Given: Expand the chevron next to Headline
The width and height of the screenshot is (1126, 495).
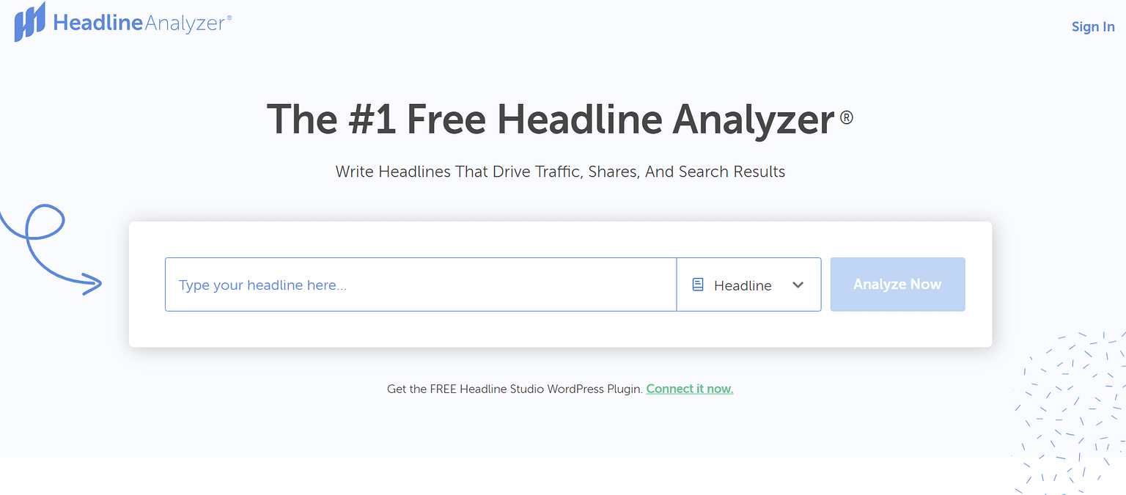Looking at the screenshot, I should click(798, 285).
